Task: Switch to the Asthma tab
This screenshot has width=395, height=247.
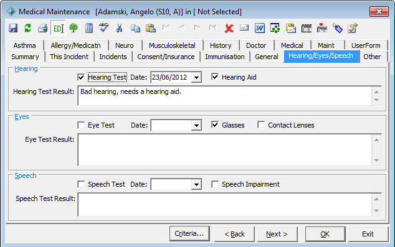Action: click(25, 45)
